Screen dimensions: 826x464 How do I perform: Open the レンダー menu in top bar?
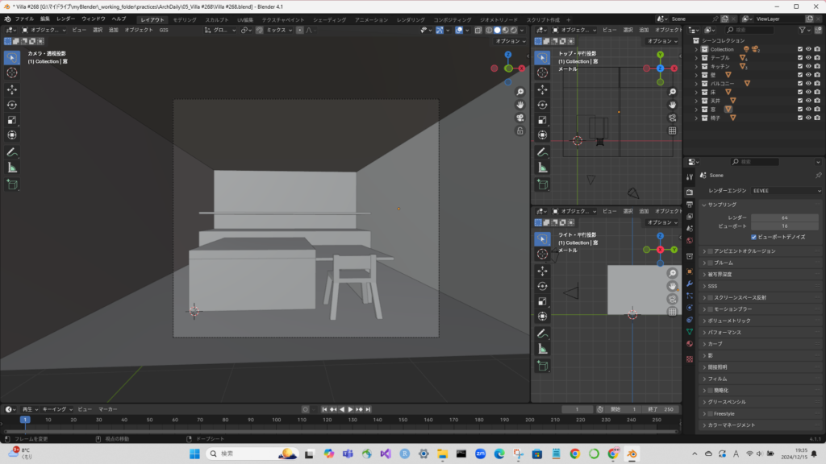tap(65, 19)
